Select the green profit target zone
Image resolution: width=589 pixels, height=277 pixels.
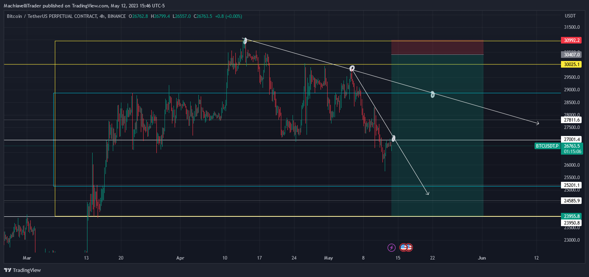[x=437, y=135]
